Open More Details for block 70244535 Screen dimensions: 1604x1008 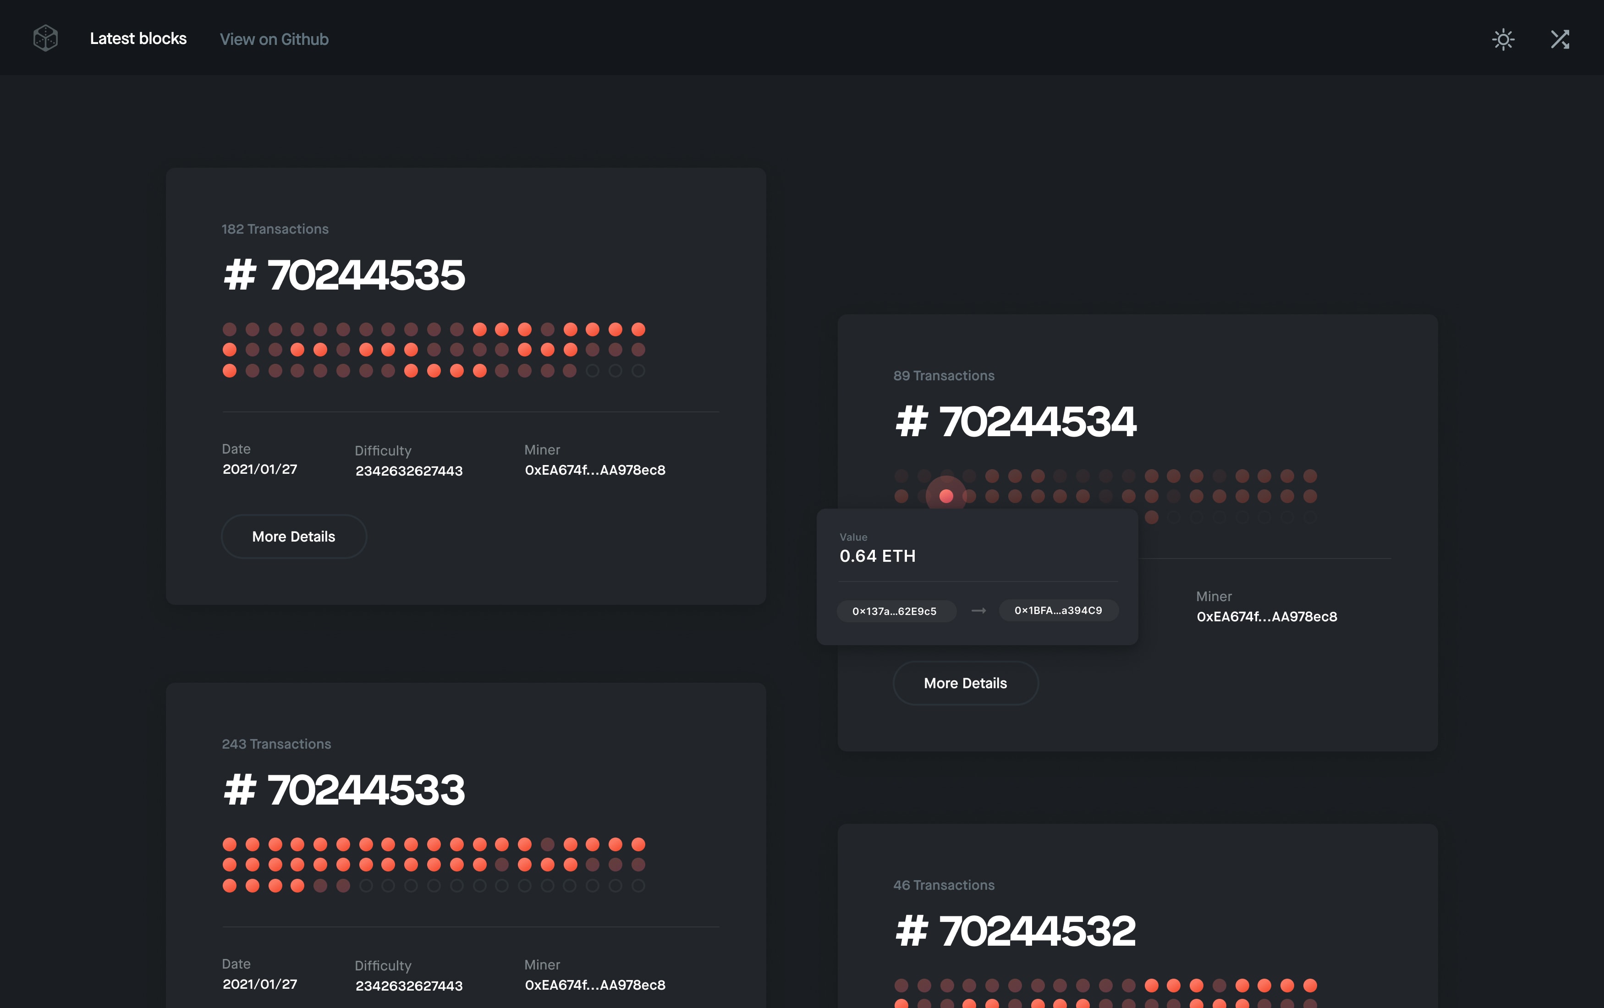(294, 536)
